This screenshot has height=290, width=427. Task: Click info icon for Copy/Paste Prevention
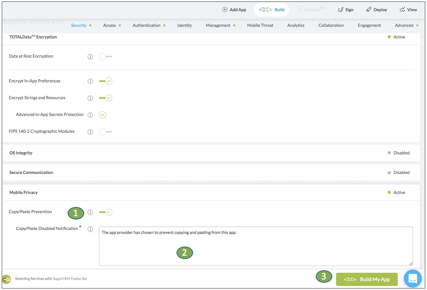coord(90,213)
